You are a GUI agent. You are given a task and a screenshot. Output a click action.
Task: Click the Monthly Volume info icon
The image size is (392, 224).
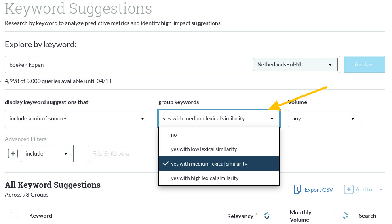coord(335,209)
